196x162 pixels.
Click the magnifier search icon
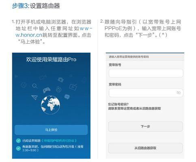click(35, 86)
